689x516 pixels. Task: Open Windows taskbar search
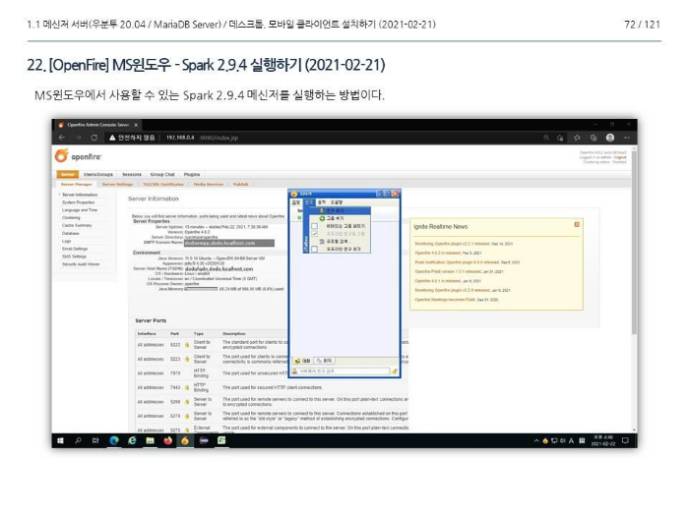pyautogui.click(x=78, y=440)
